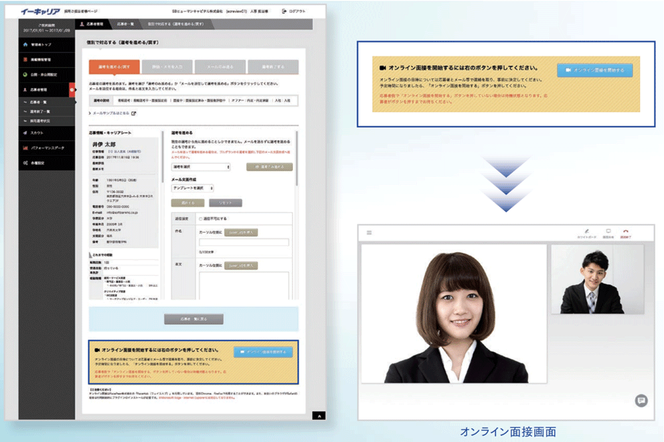Open the whiteboard pen tool
The height and width of the screenshot is (442, 664).
point(586,232)
